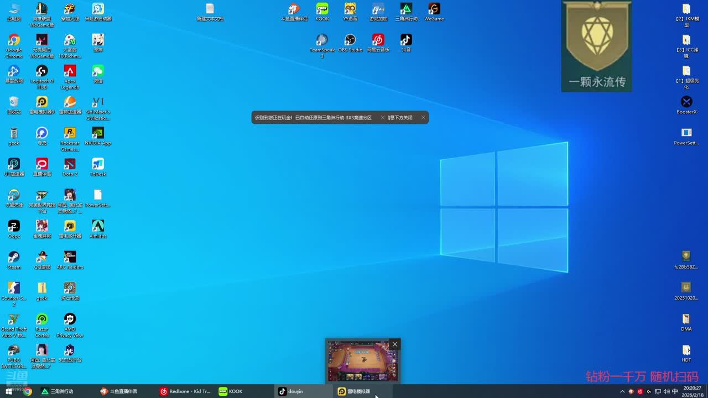
Task: Expand the system tray hidden icons arrow
Action: tap(622, 391)
